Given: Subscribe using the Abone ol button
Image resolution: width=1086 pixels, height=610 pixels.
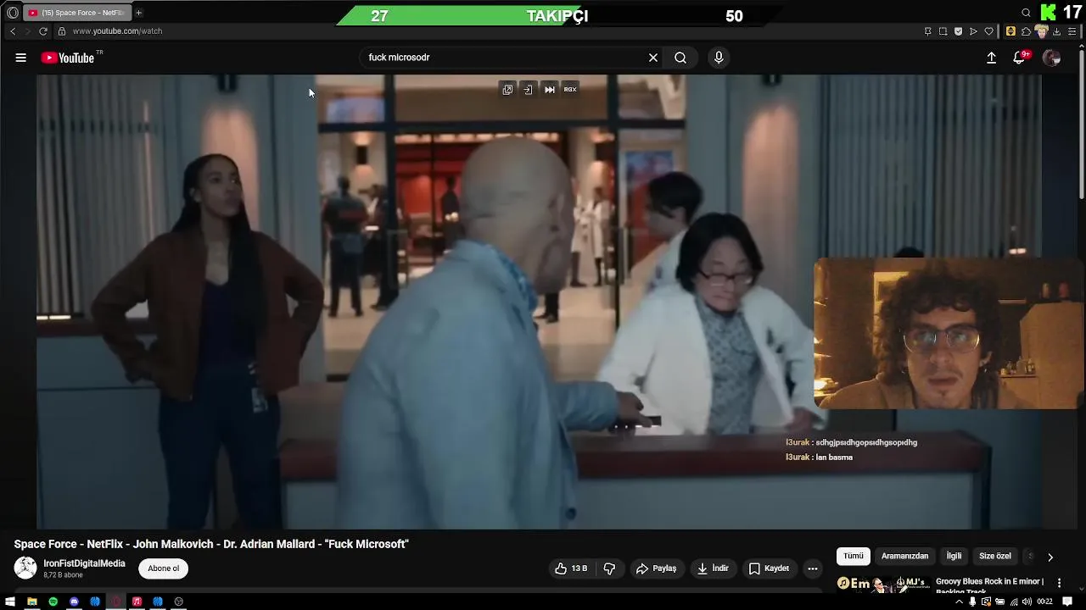Looking at the screenshot, I should coord(164,568).
